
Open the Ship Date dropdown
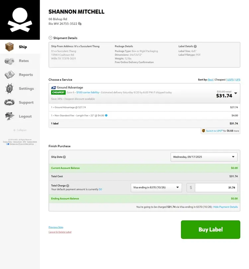(204, 157)
